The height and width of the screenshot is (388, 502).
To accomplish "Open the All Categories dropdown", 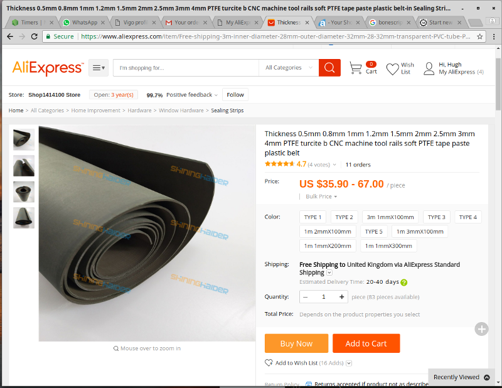I will coord(289,68).
